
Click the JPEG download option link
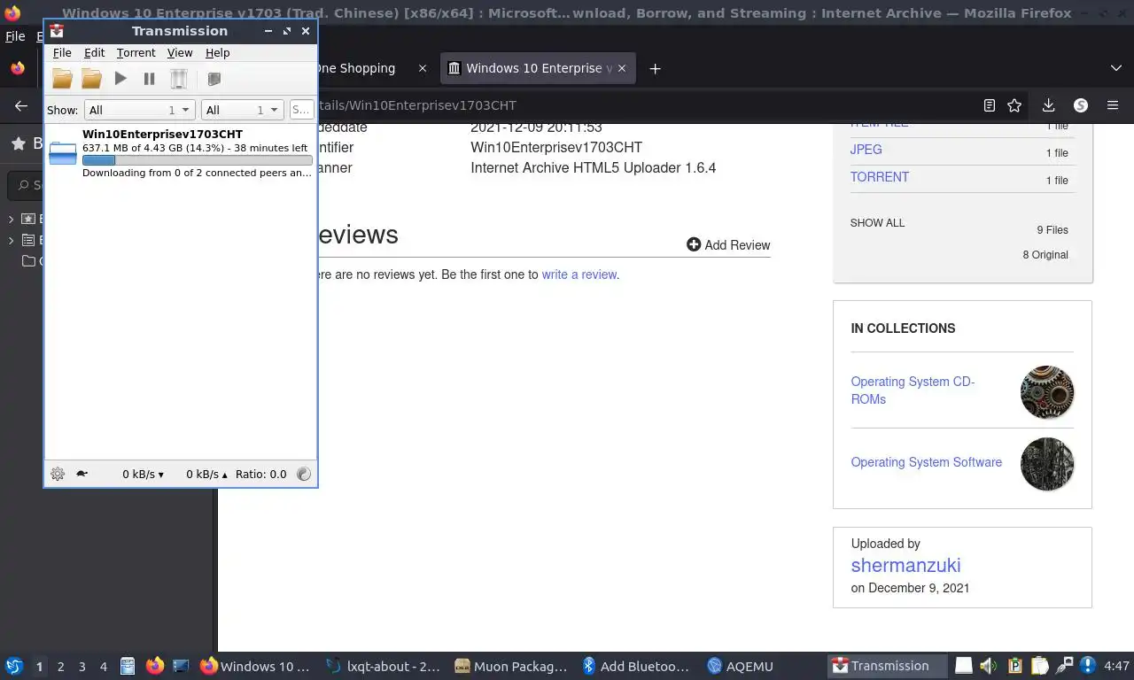point(866,150)
